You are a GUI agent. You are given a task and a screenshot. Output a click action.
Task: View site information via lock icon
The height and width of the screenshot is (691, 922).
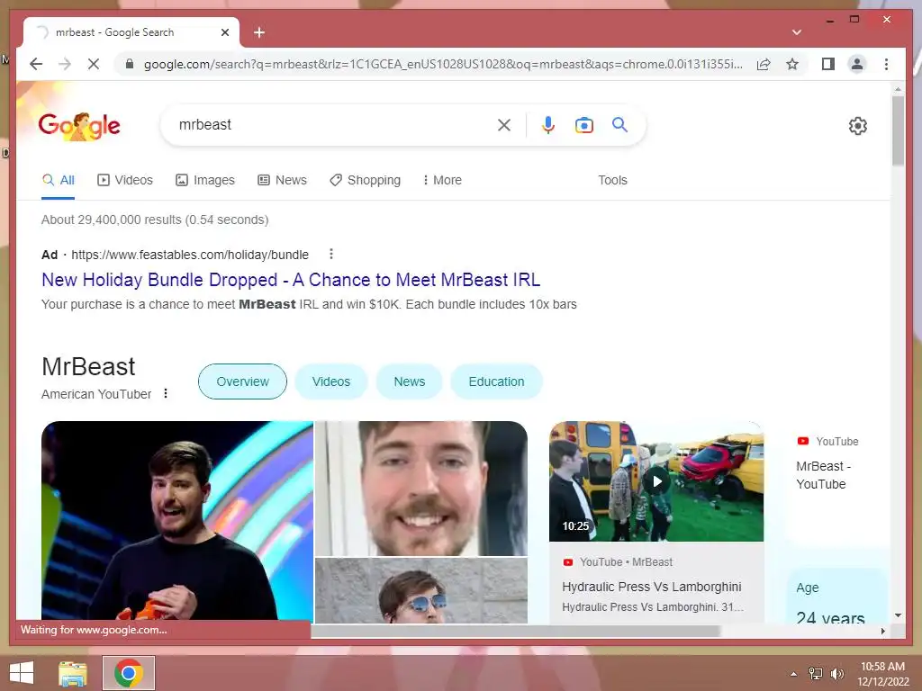click(130, 64)
